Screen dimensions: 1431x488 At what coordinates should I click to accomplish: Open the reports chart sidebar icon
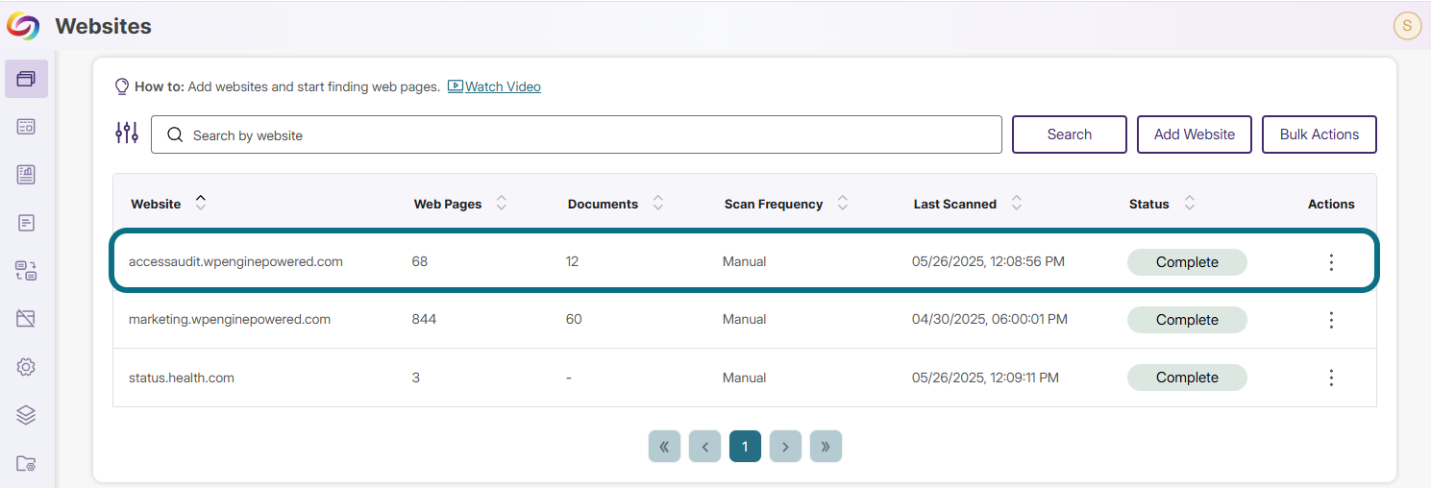point(26,175)
